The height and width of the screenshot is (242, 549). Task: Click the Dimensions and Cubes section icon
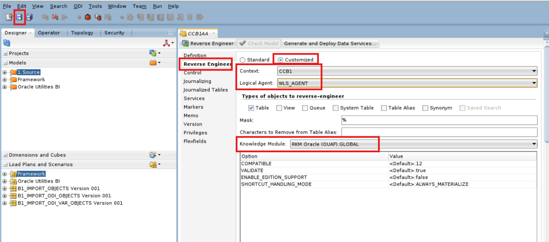153,155
